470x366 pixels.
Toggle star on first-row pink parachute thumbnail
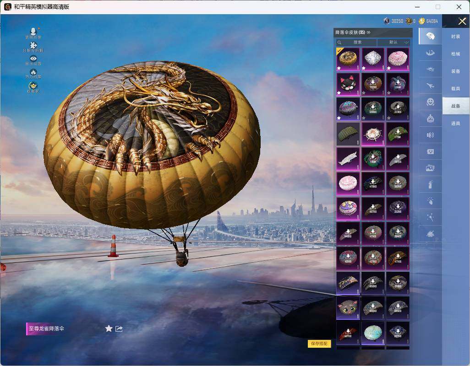pos(389,69)
